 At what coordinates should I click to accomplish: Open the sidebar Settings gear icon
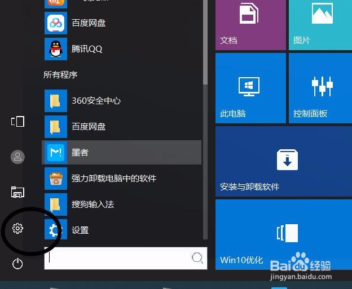point(17,228)
